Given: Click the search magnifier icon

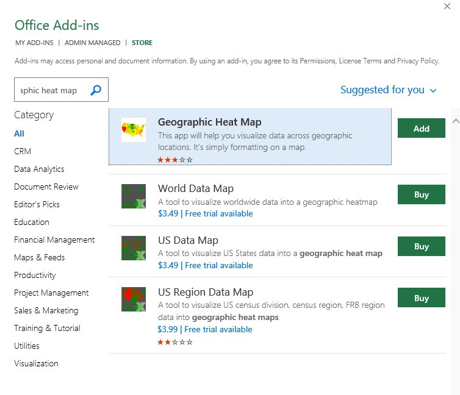Looking at the screenshot, I should click(x=96, y=90).
